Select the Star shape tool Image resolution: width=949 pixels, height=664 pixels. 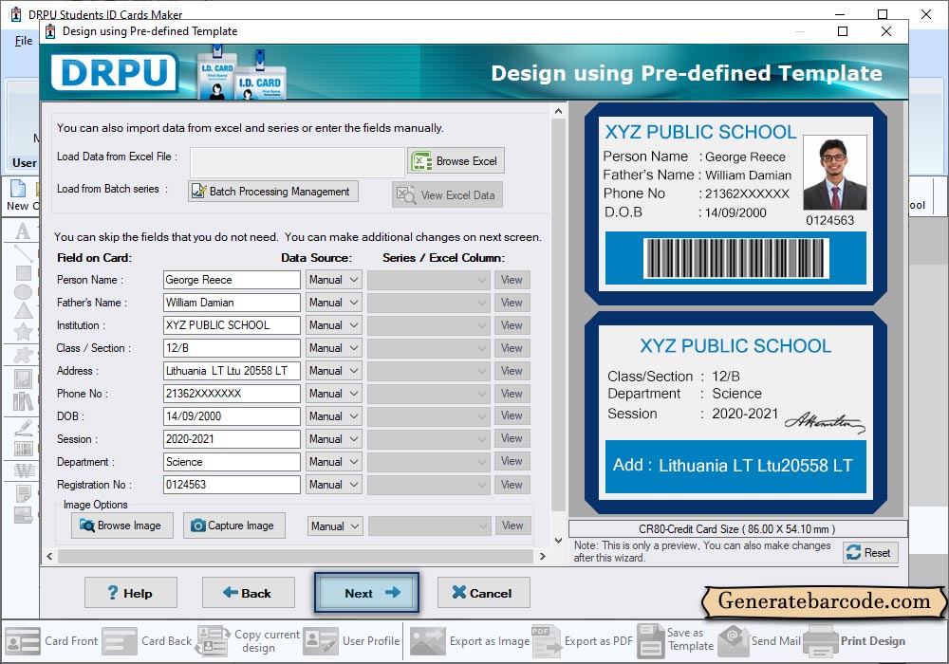23,331
